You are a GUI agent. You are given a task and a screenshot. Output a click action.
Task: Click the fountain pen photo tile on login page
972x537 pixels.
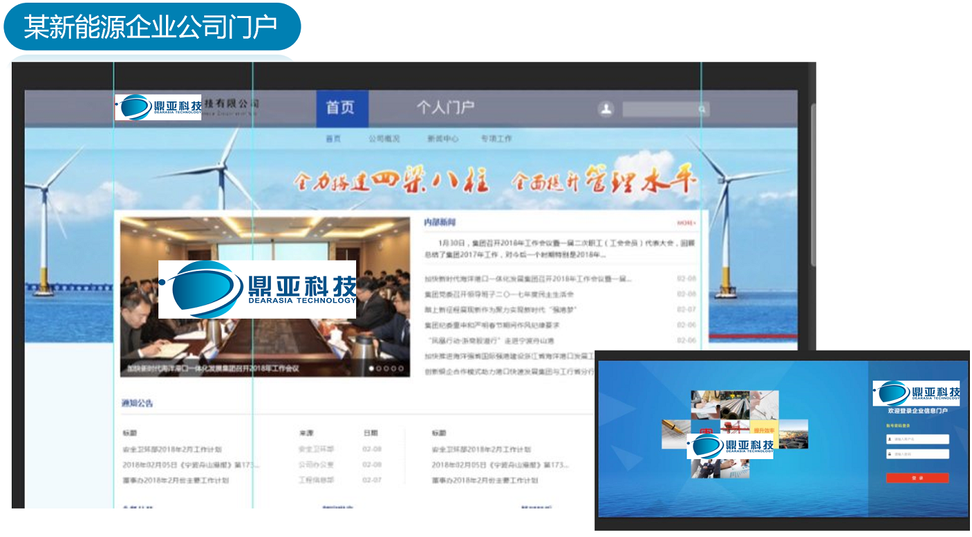point(676,433)
